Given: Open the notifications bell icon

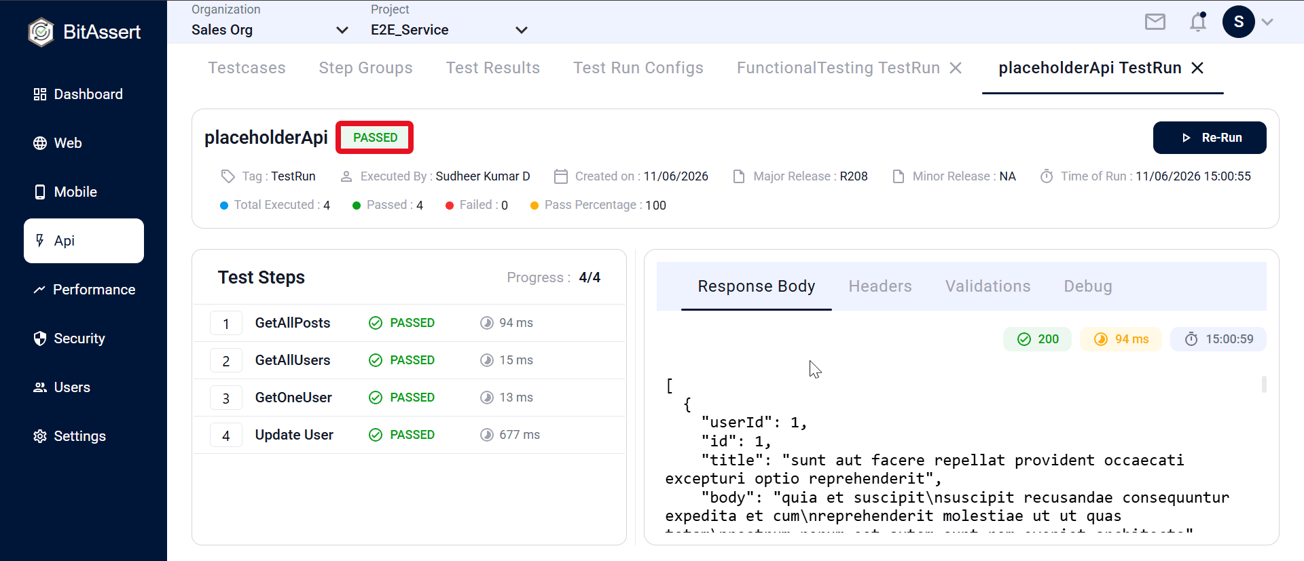Looking at the screenshot, I should [1198, 22].
